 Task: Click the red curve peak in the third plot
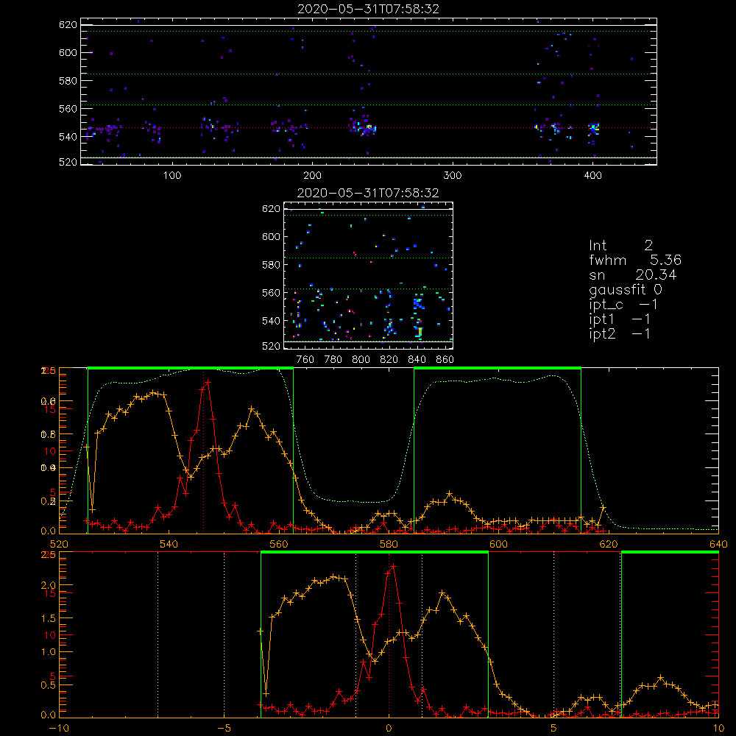click(208, 383)
